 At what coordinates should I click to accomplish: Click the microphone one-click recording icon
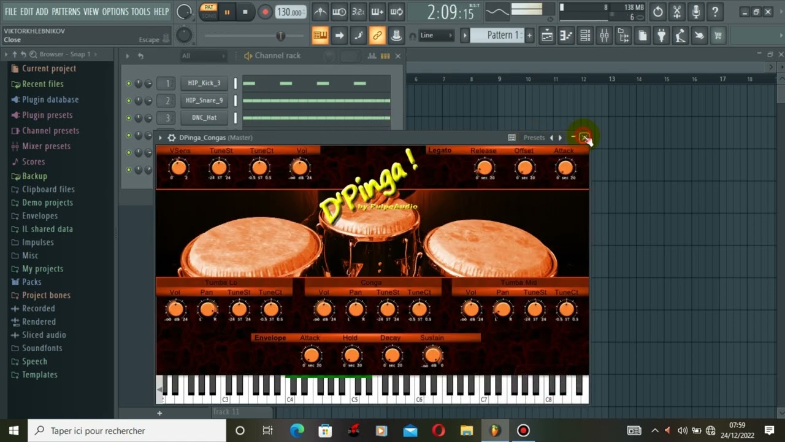pos(695,12)
